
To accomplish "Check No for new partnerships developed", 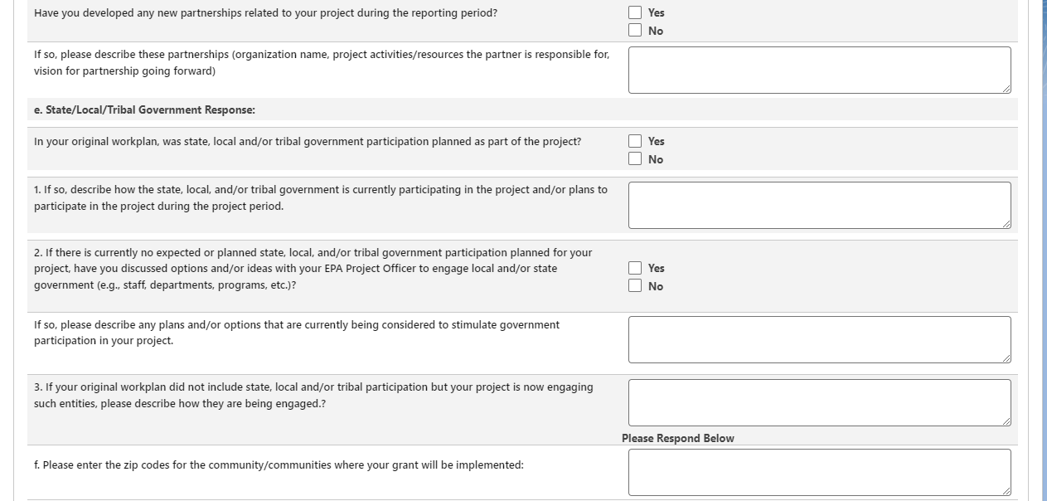I will point(635,31).
